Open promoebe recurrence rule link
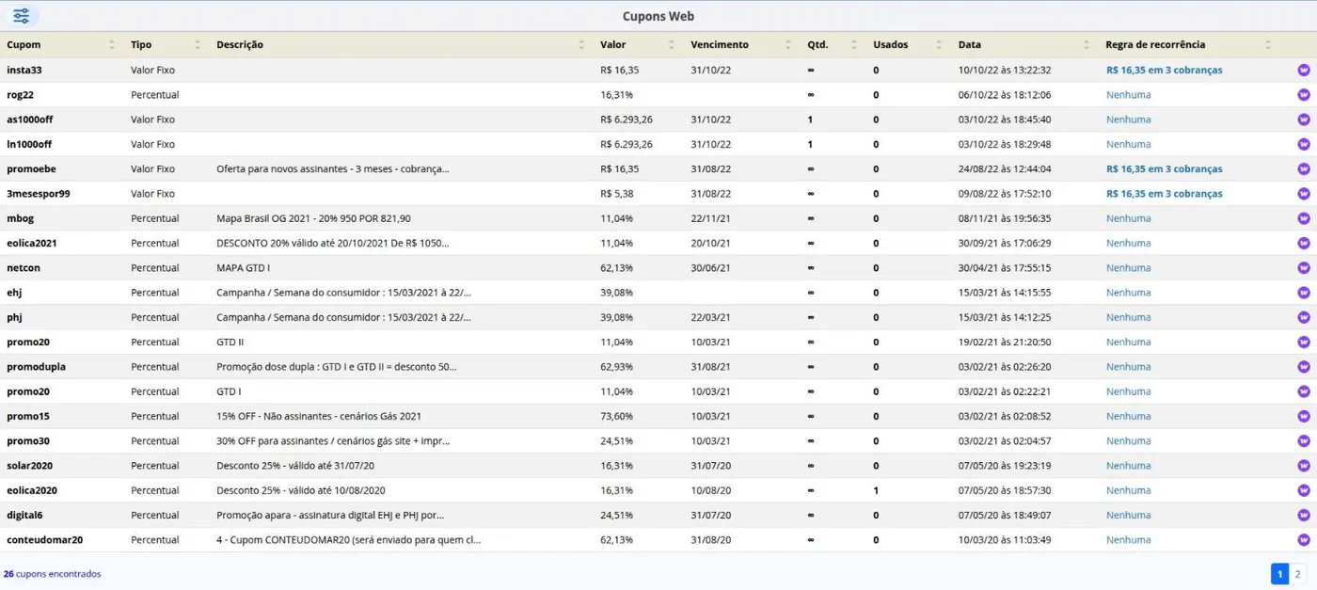 click(1164, 169)
